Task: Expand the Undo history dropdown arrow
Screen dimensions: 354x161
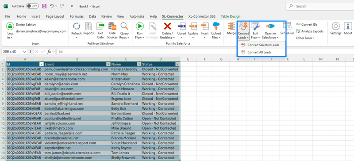Action: point(56,6)
